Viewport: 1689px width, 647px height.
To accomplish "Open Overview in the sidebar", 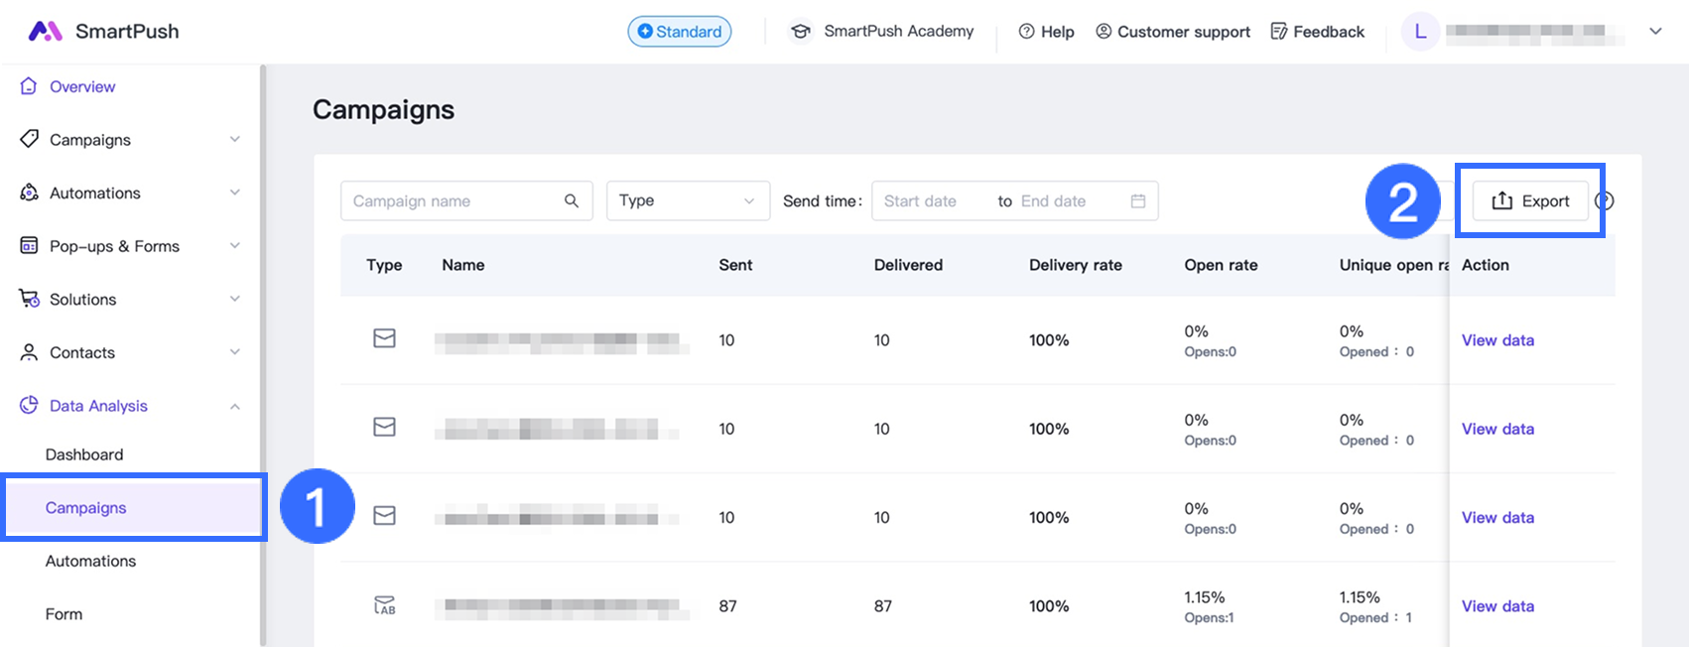I will (82, 86).
